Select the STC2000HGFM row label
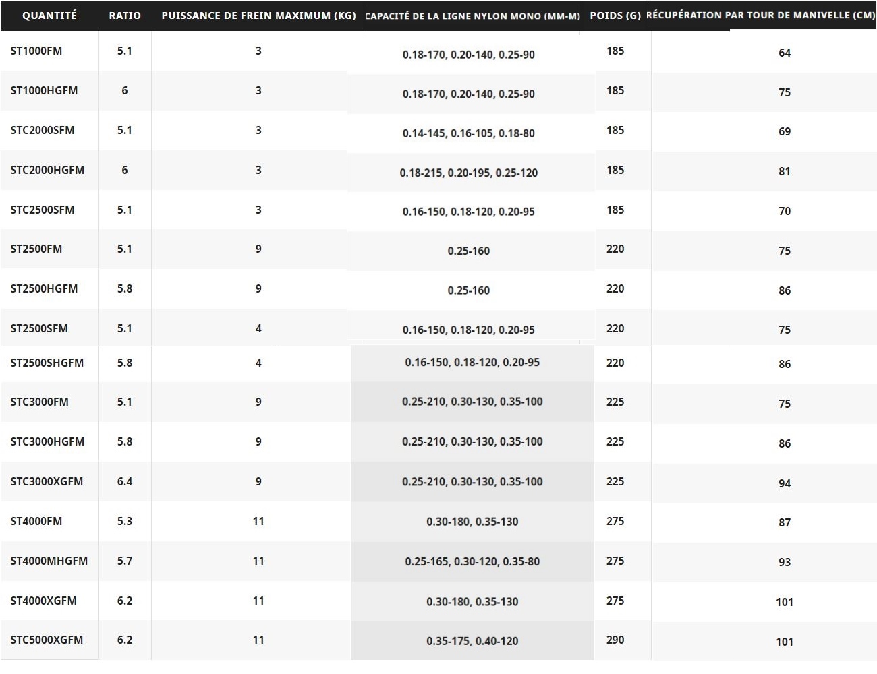The width and height of the screenshot is (877, 674). [47, 170]
